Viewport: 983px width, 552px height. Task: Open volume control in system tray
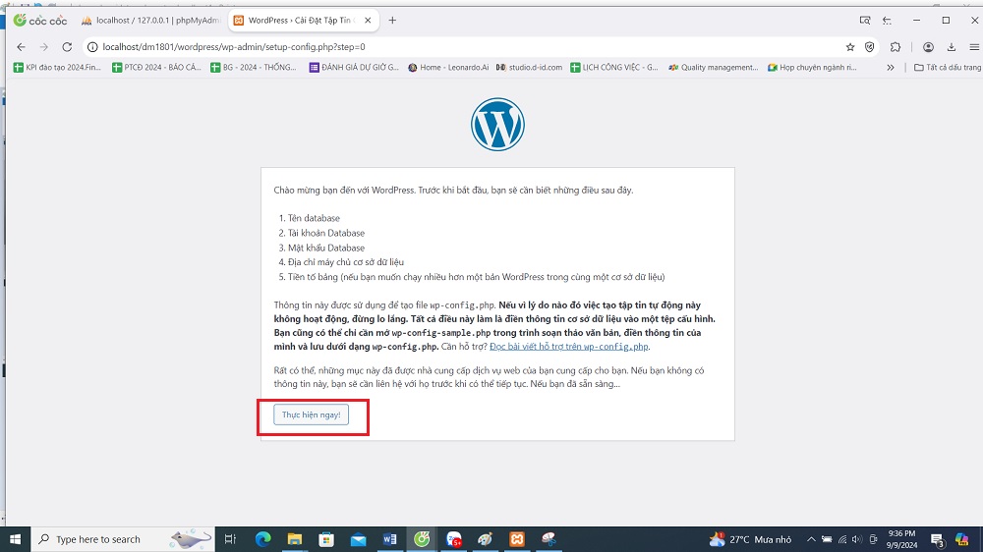(x=857, y=539)
